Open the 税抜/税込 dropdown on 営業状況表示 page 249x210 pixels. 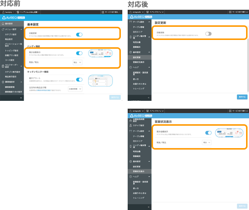tap(207, 142)
